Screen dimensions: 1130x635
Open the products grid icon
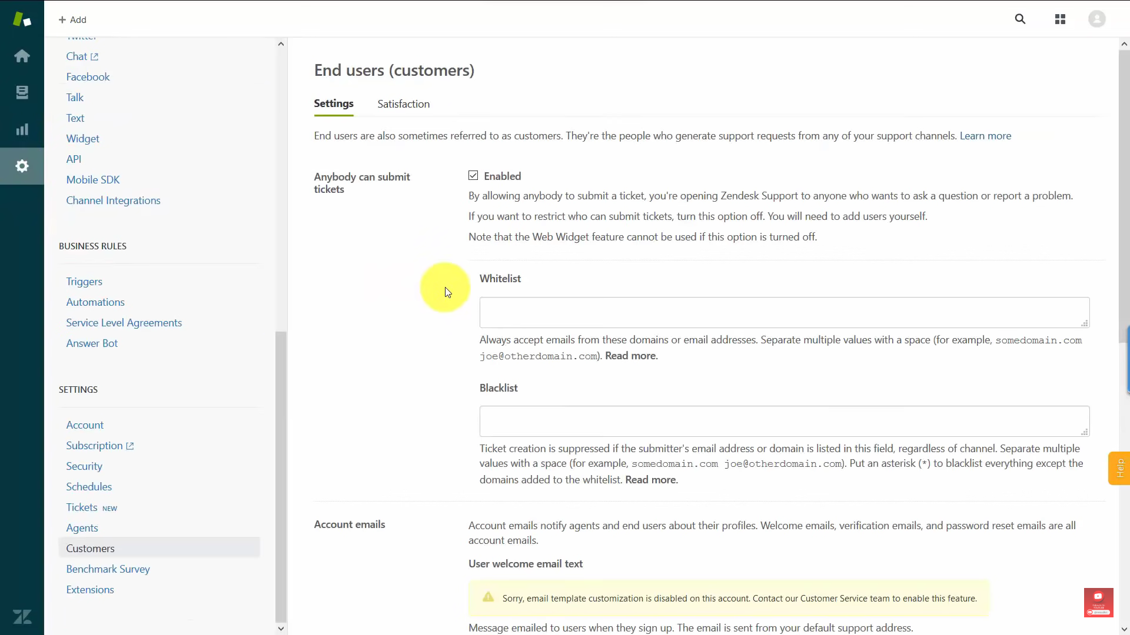point(1060,19)
